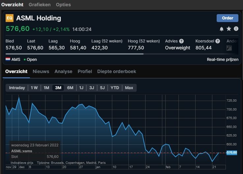
Task: Click the bell alert icon
Action: coord(222,29)
